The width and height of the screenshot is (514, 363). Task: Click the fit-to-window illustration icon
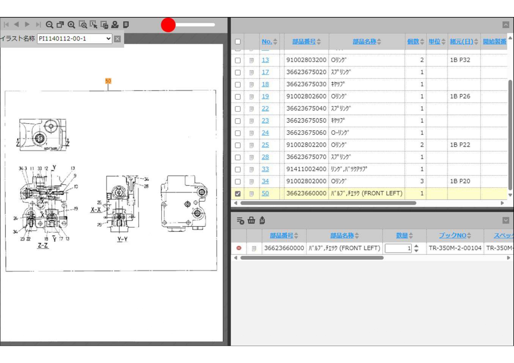60,25
